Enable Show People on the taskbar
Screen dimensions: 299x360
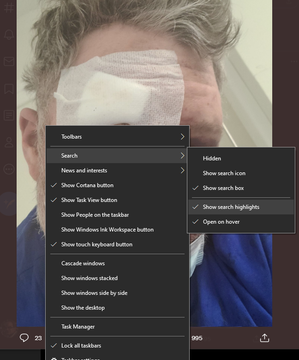tap(117, 215)
